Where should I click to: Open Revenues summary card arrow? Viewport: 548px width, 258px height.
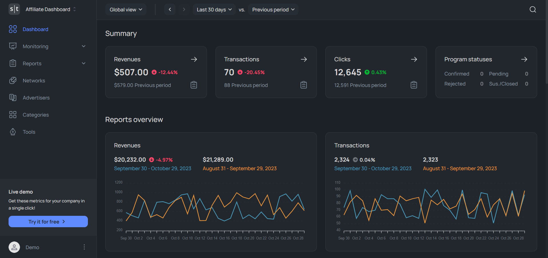pos(194,59)
